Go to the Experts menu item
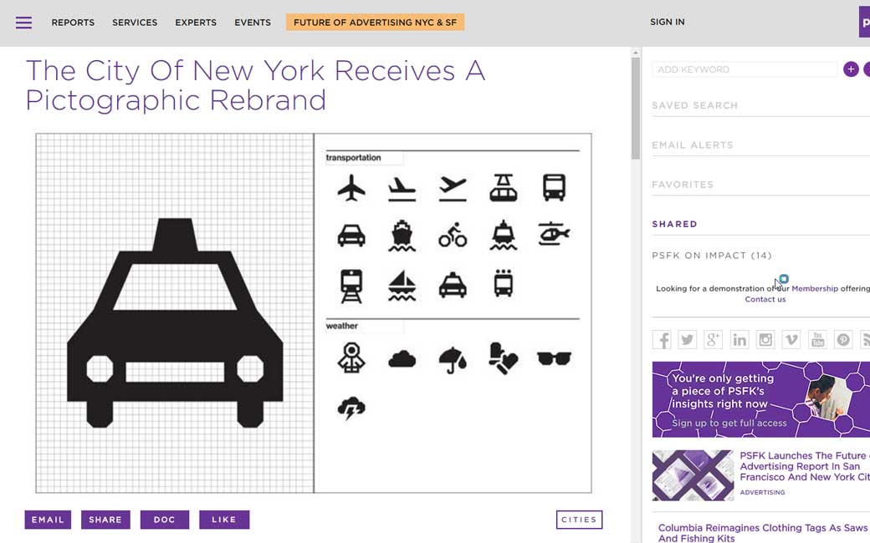870x543 pixels. pos(196,23)
